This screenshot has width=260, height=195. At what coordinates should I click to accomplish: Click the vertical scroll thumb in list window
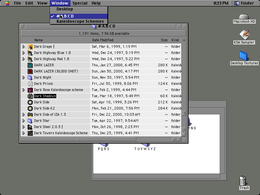pos(184,113)
